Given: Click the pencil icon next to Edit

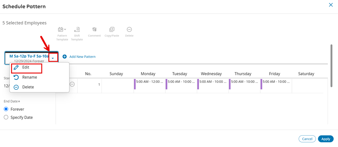Looking at the screenshot, I should [16, 68].
